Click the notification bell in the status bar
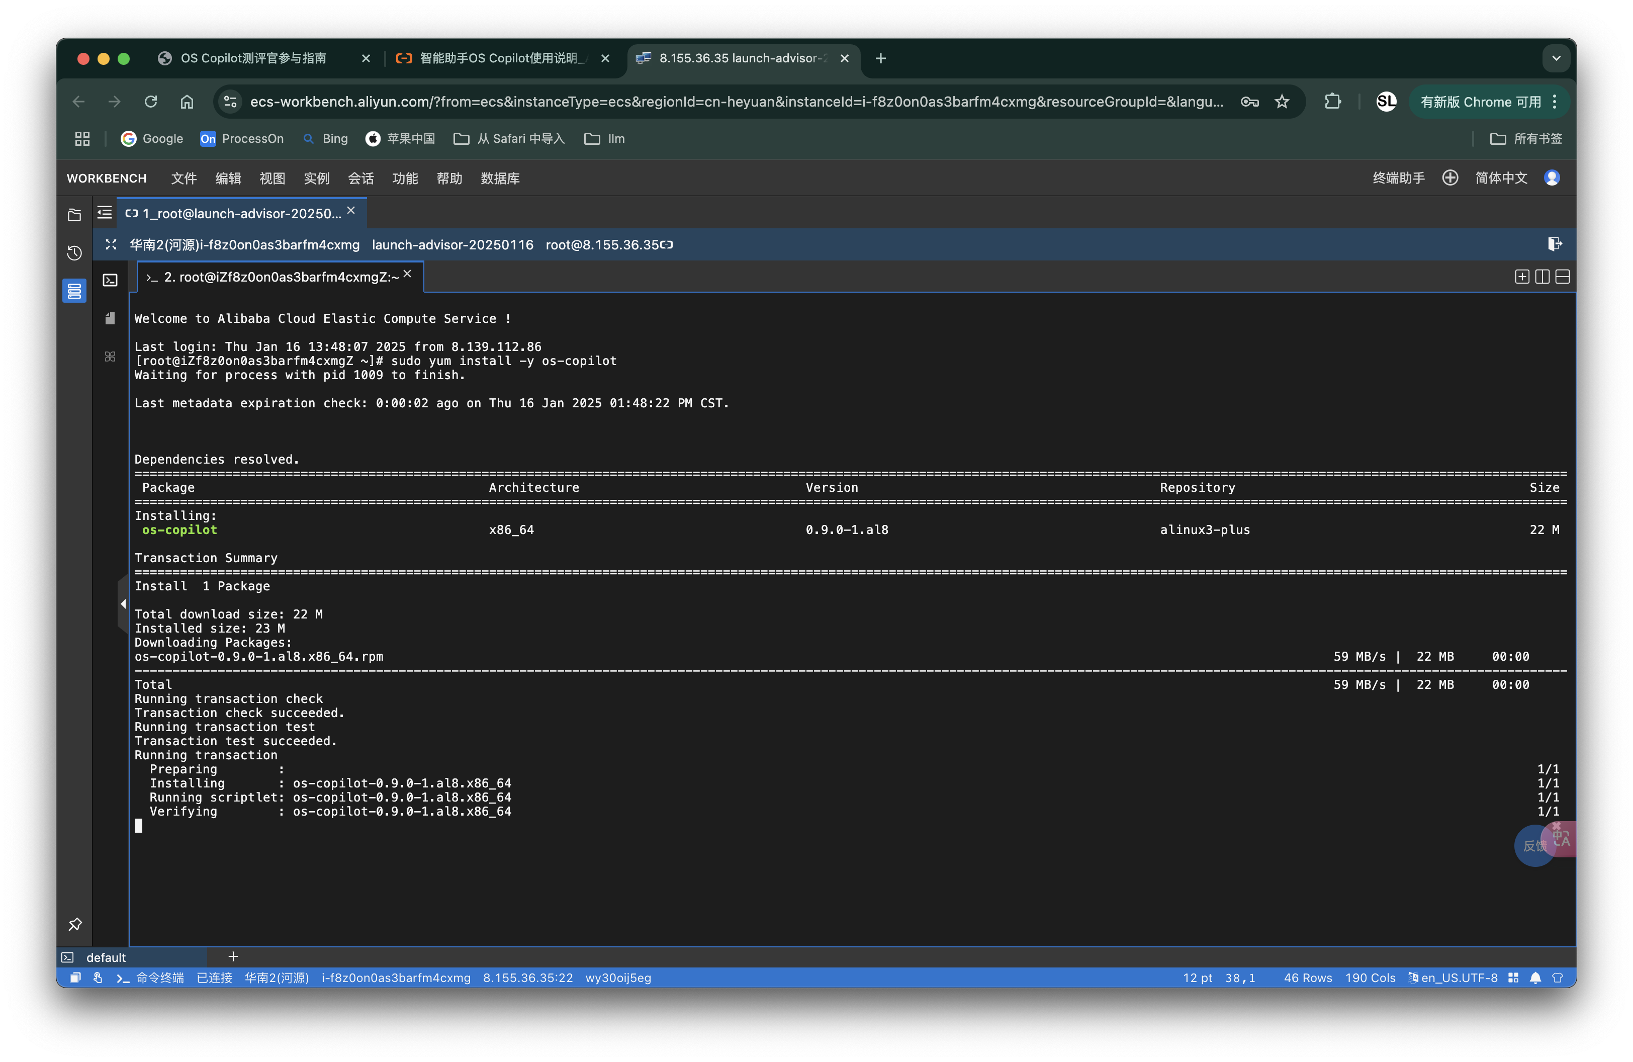The image size is (1633, 1062). [1535, 978]
